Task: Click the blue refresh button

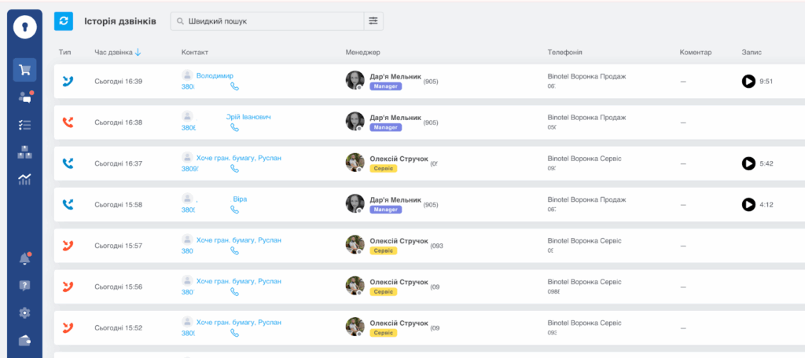Action: (x=64, y=21)
